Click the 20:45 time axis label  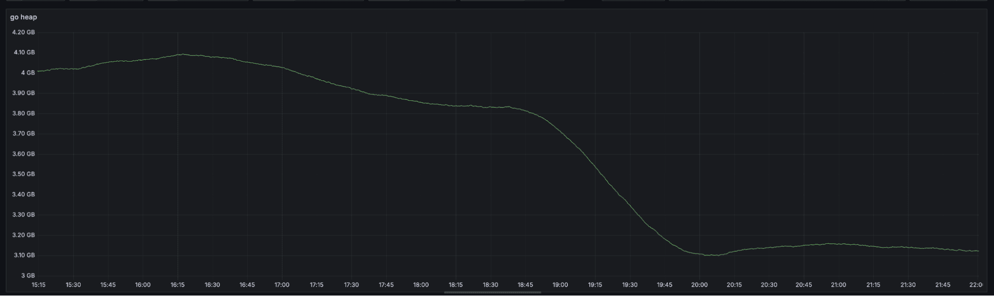pos(804,285)
